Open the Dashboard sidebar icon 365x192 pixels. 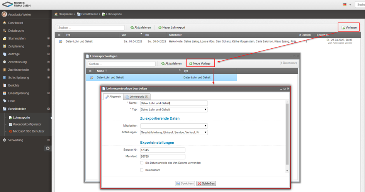click(5, 23)
